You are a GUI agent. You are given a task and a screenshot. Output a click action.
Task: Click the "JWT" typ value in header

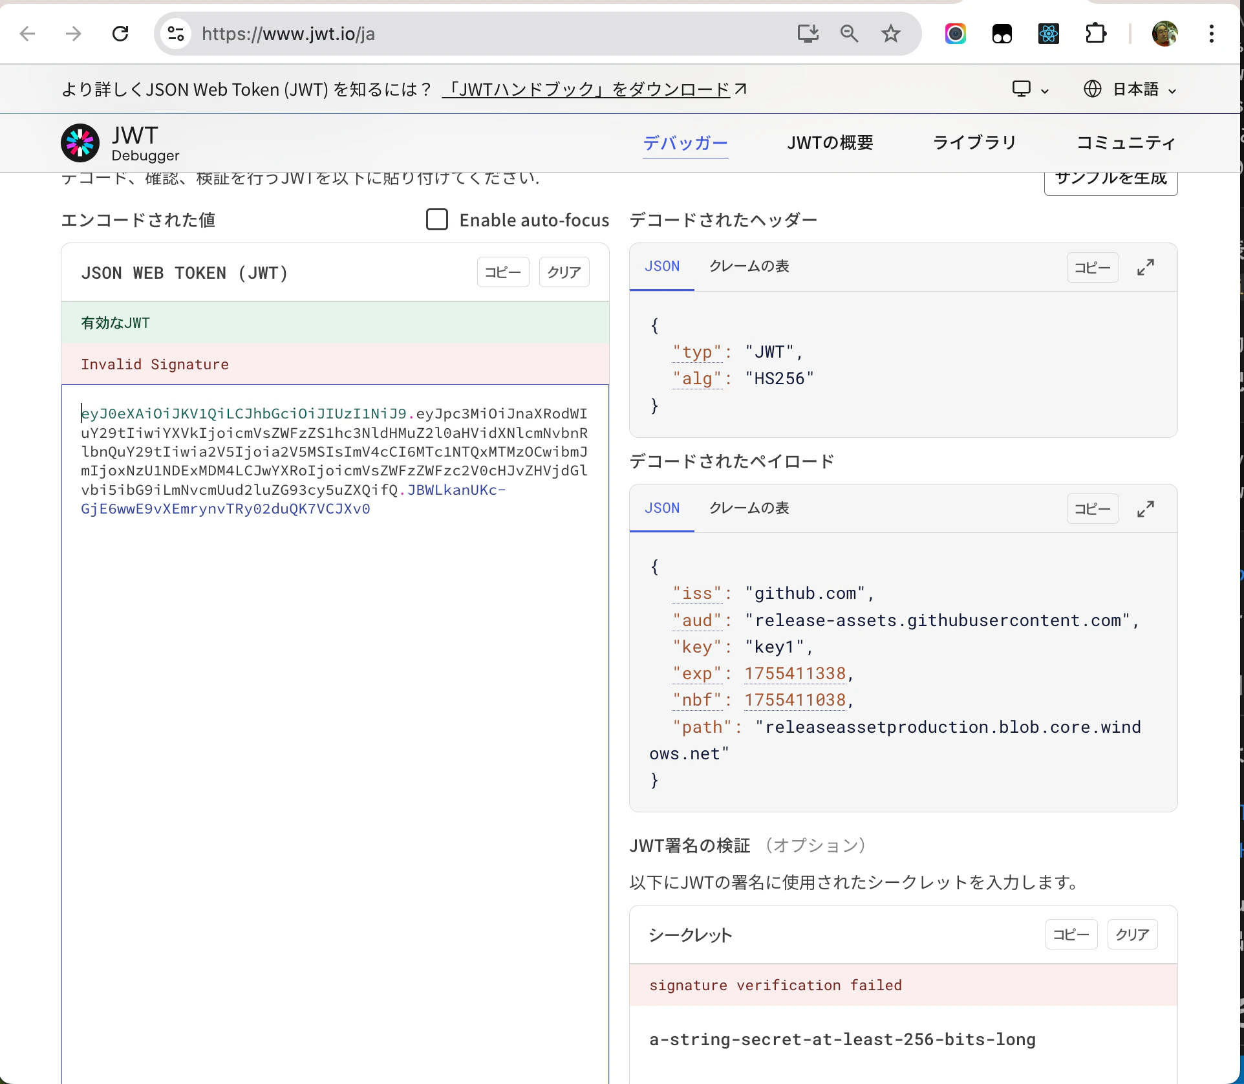pyautogui.click(x=769, y=352)
